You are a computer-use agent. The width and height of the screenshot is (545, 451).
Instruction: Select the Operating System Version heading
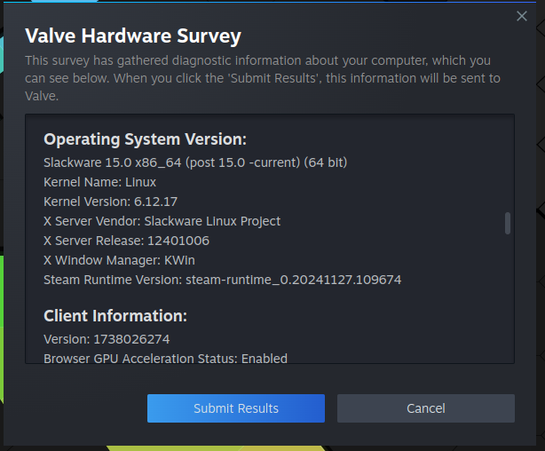click(x=145, y=139)
